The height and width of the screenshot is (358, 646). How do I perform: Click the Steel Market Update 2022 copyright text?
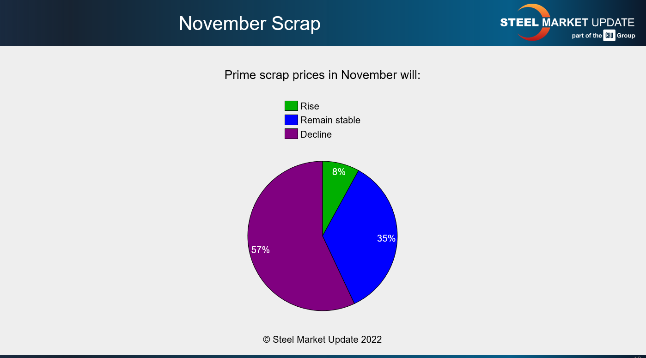[323, 340]
